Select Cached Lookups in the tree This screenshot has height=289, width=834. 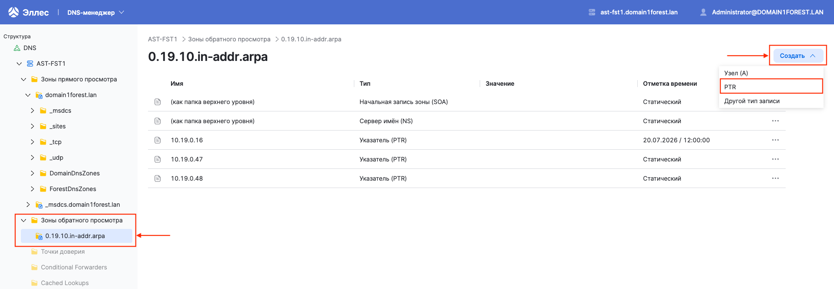click(65, 283)
